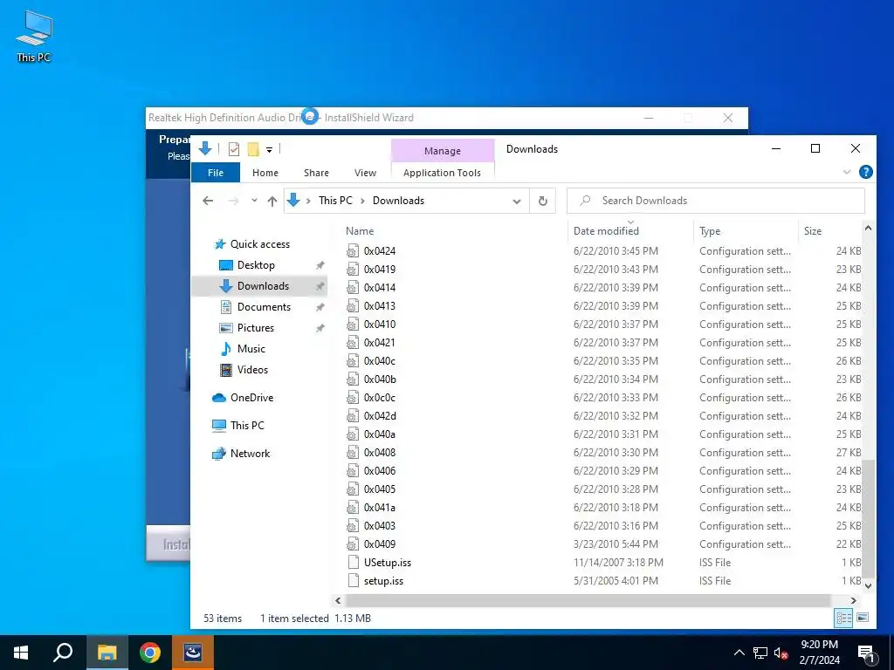Select file name 0x0408
This screenshot has height=670, width=894.
coord(380,453)
